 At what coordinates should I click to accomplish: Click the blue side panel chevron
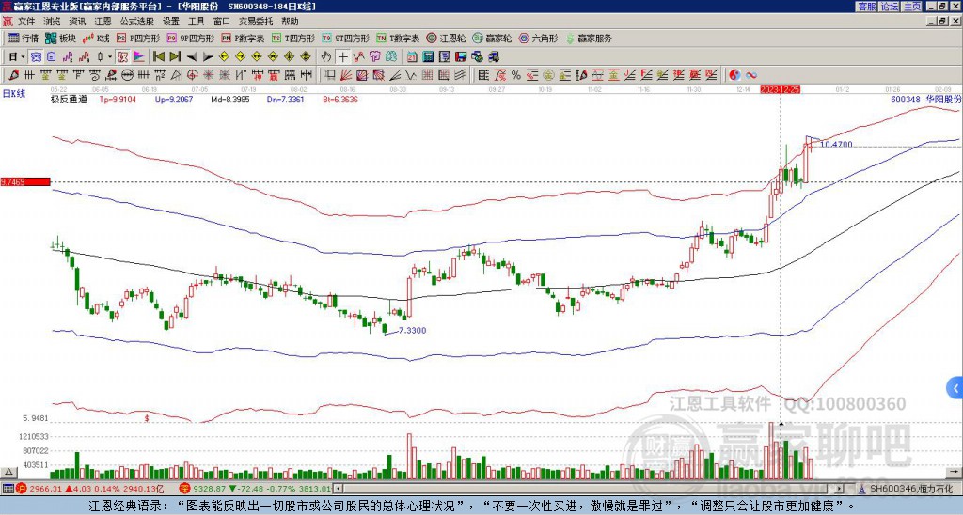pyautogui.click(x=955, y=388)
